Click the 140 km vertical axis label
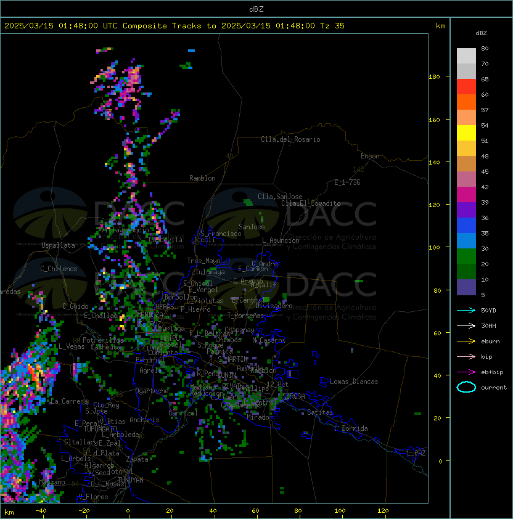 (434, 162)
